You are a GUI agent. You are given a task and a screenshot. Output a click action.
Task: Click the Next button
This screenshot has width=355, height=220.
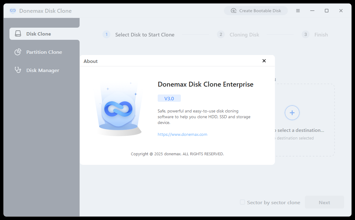pyautogui.click(x=325, y=202)
